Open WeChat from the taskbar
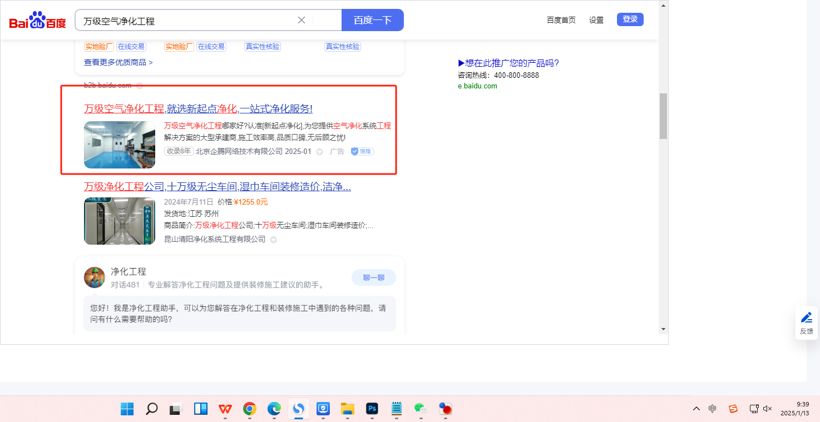The width and height of the screenshot is (820, 422). pos(420,409)
